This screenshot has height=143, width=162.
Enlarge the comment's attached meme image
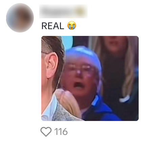90,78
